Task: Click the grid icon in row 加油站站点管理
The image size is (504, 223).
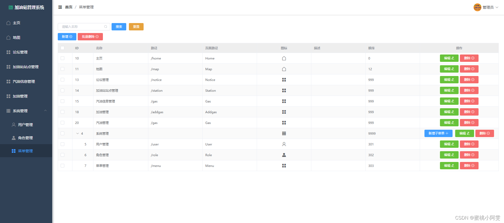Action: coord(284,91)
